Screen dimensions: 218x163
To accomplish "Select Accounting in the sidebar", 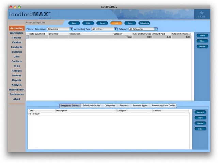I will click(17, 28).
